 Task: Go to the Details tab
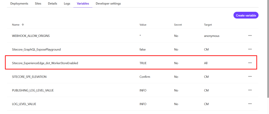(53, 4)
